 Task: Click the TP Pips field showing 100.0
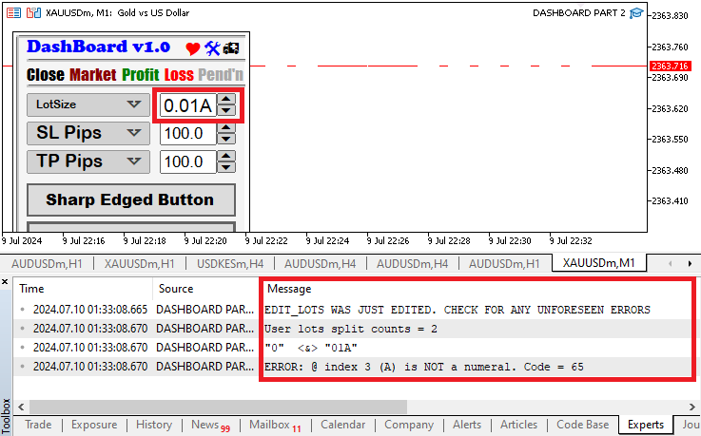(x=188, y=161)
